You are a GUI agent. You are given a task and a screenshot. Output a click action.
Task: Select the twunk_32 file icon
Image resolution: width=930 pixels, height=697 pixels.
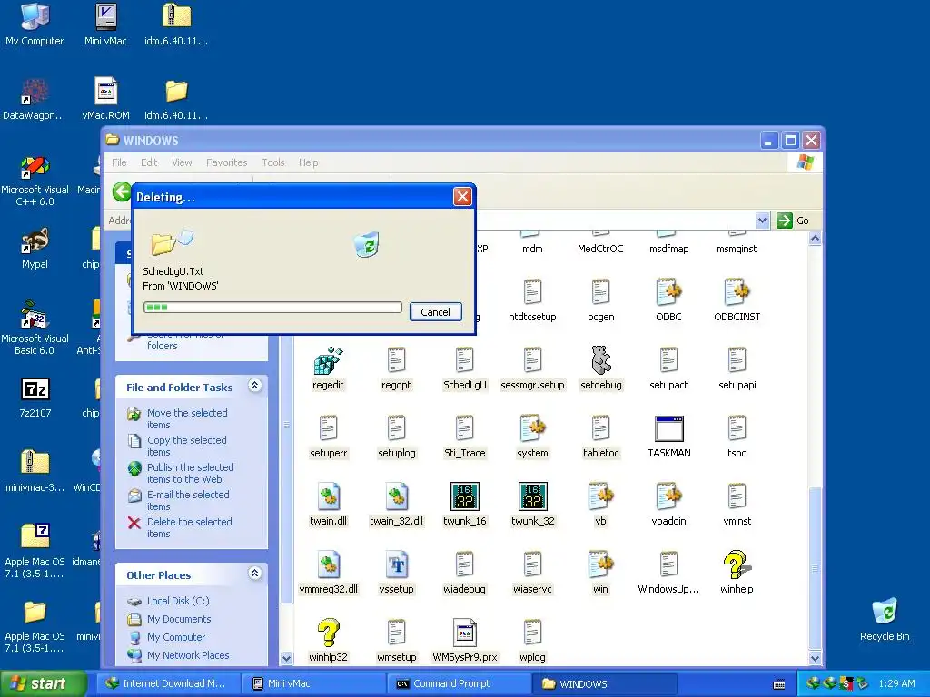click(x=532, y=496)
